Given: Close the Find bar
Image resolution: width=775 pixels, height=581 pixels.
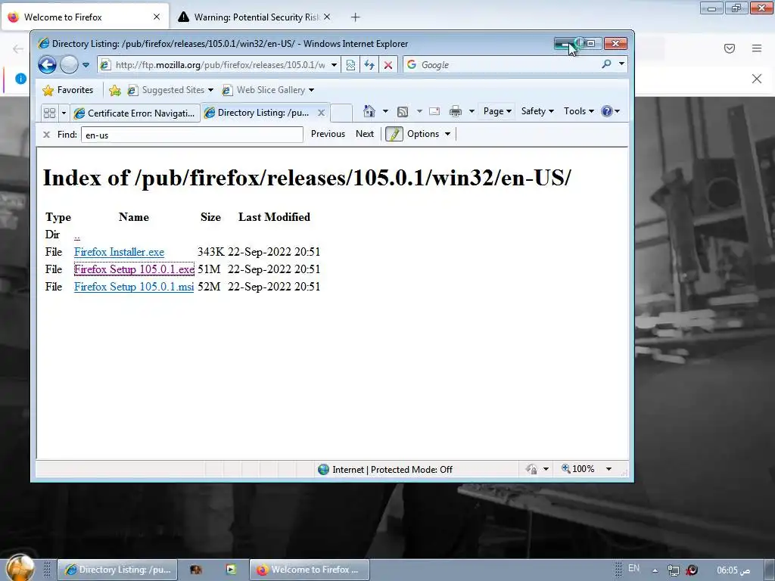Looking at the screenshot, I should 46,135.
